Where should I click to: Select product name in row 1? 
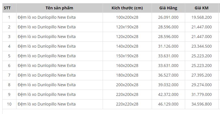[x=46, y=17]
